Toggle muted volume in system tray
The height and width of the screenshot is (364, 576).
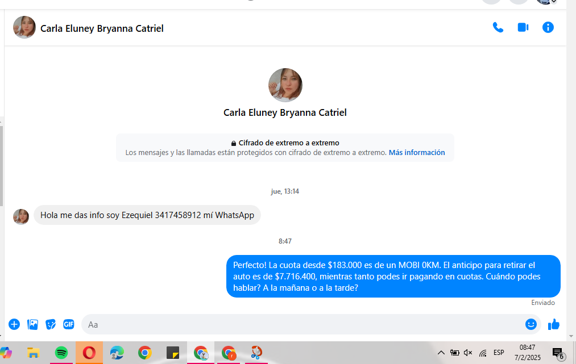point(468,353)
